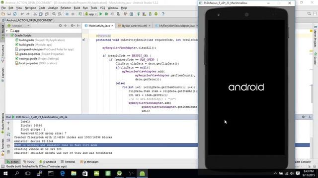Screen dimensions: 318x178
Task: Click the Paste icon in the toolbar
Action: (47, 14)
